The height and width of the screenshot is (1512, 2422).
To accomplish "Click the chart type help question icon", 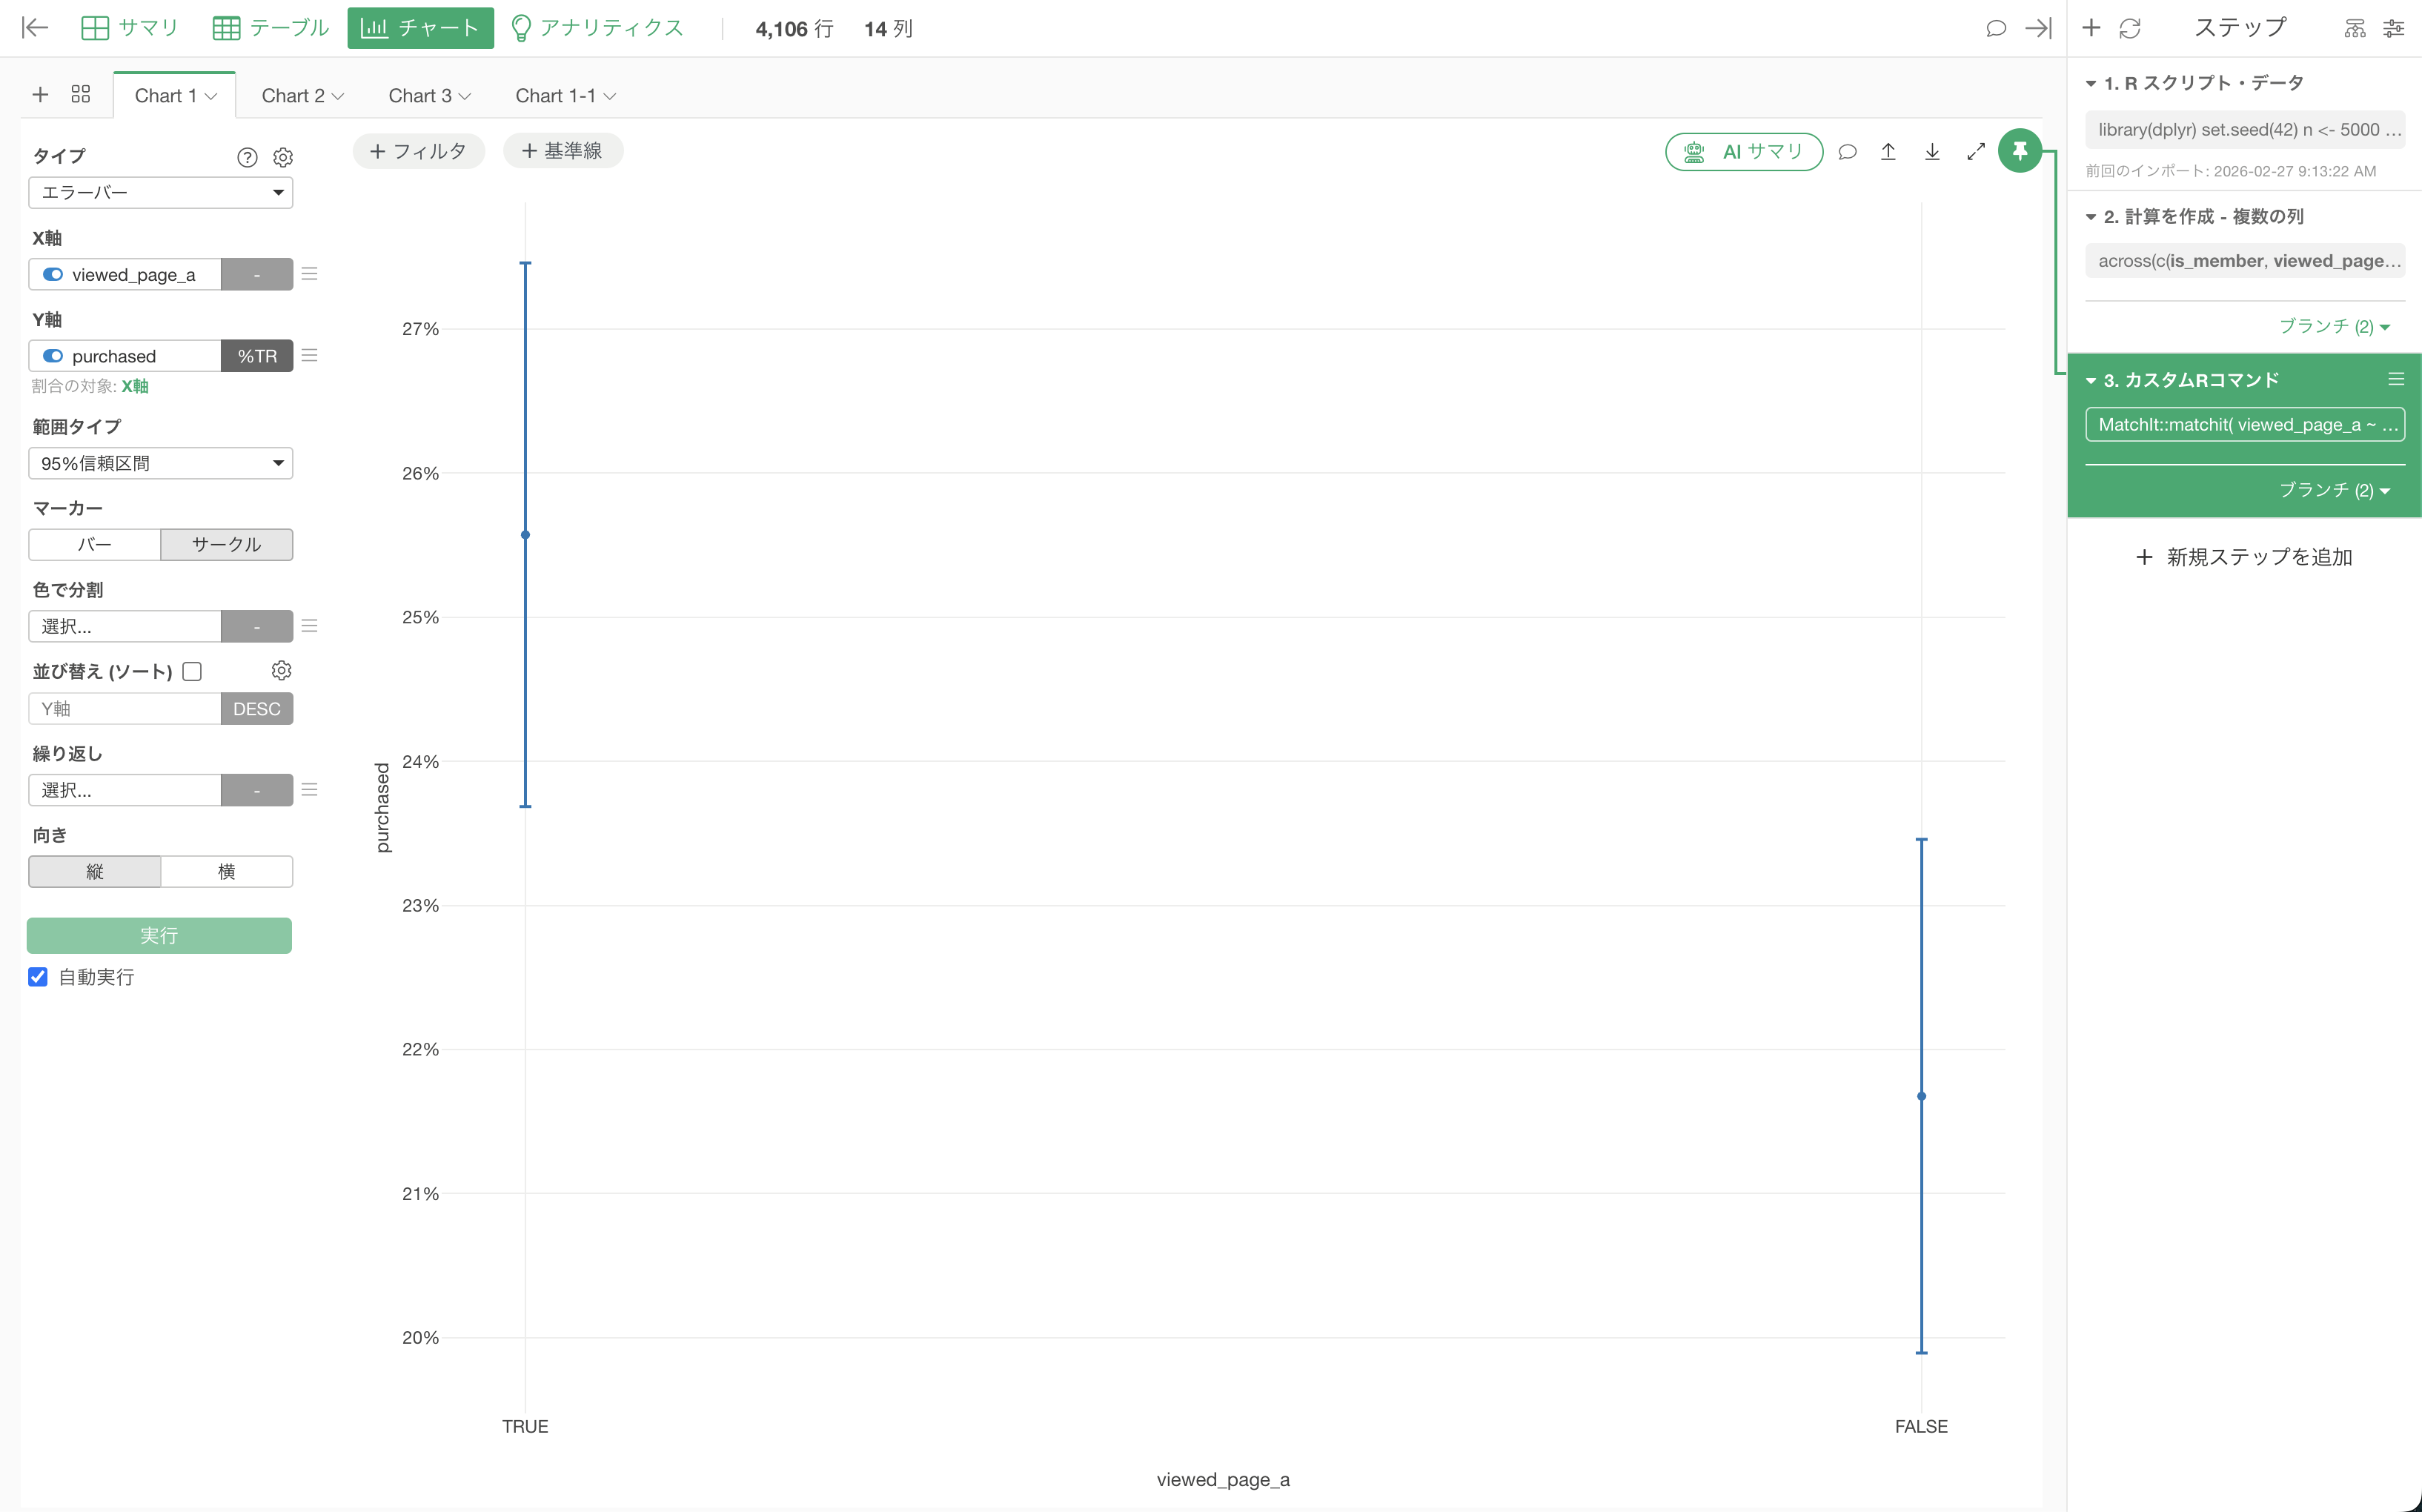I will coord(247,157).
